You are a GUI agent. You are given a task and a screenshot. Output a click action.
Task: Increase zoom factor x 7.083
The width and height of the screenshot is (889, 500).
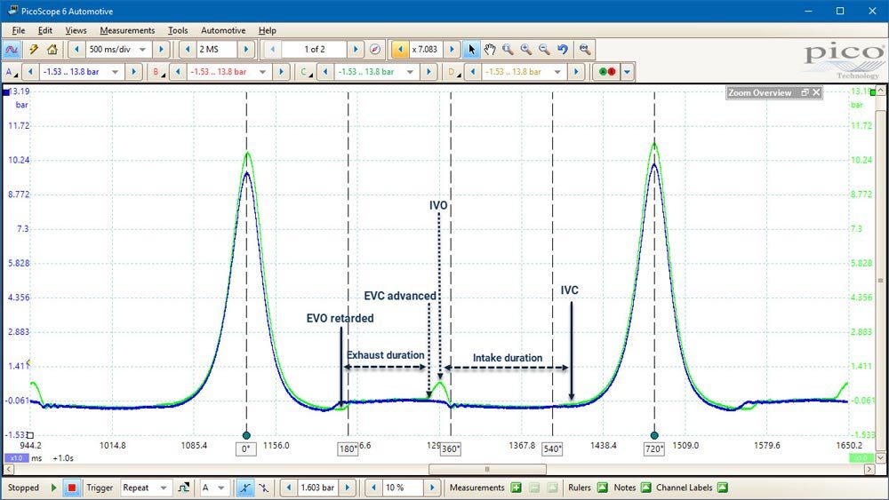click(x=452, y=50)
